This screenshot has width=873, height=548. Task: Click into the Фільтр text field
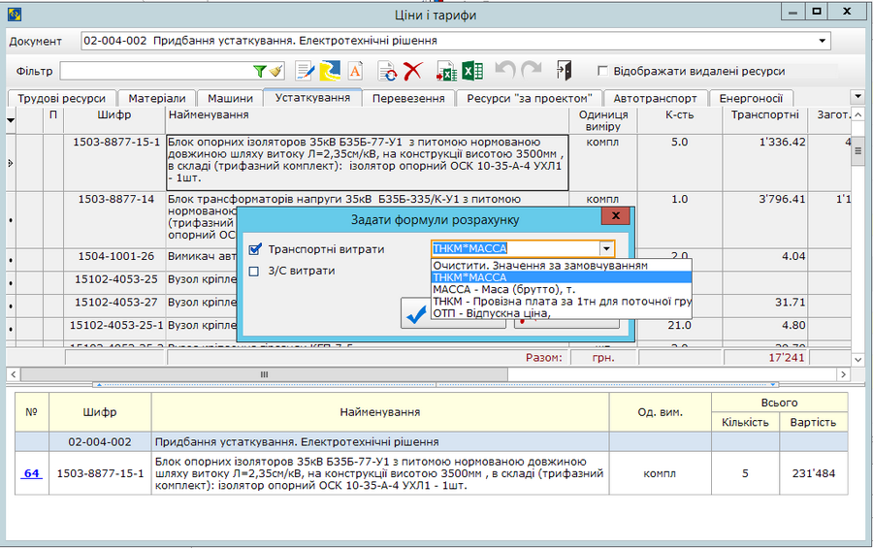[x=155, y=71]
